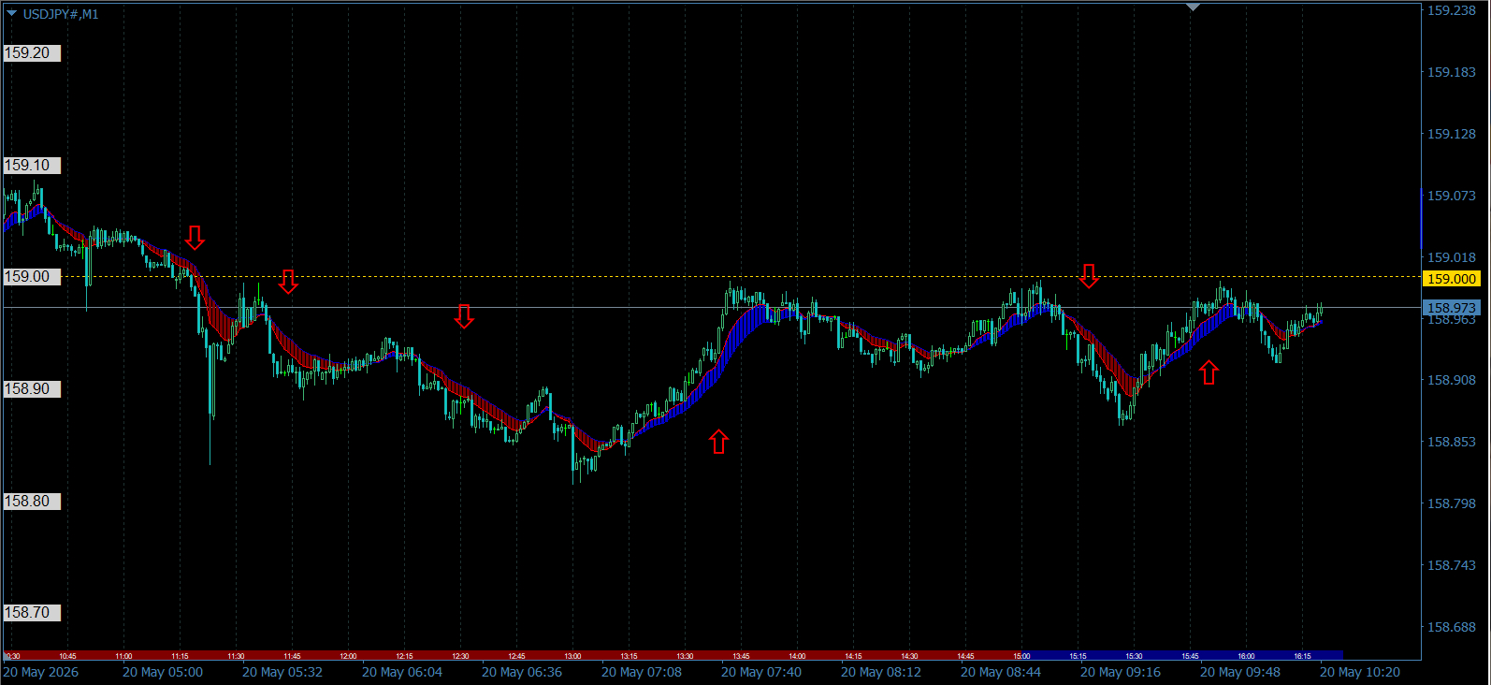The width and height of the screenshot is (1491, 685).
Task: Click the 20 May 10:20 time label
Action: pos(1360,672)
